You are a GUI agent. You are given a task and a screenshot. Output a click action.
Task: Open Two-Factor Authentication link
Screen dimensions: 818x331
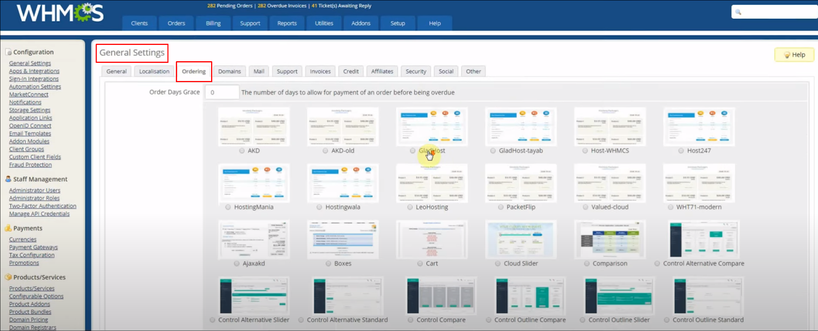(42, 206)
